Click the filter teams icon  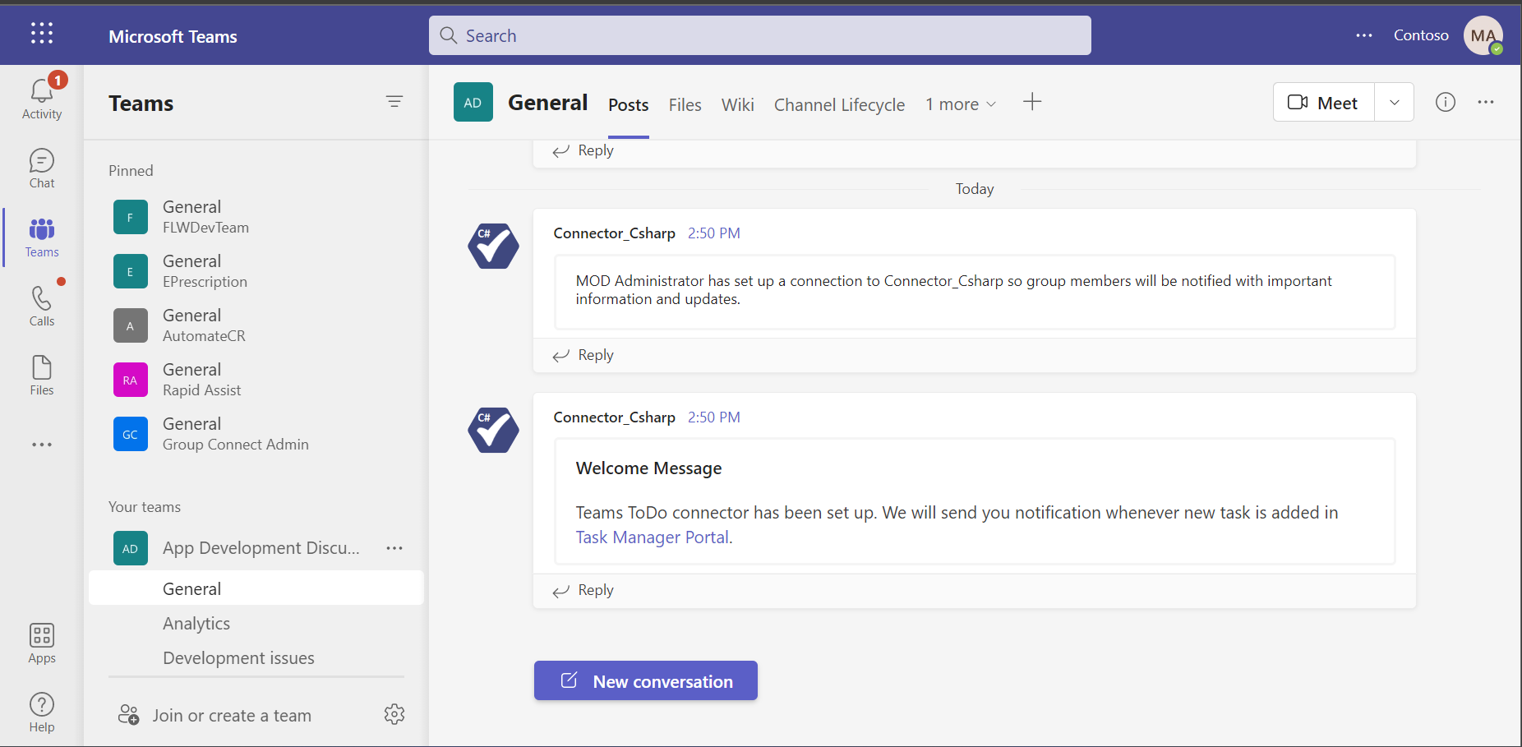coord(394,102)
